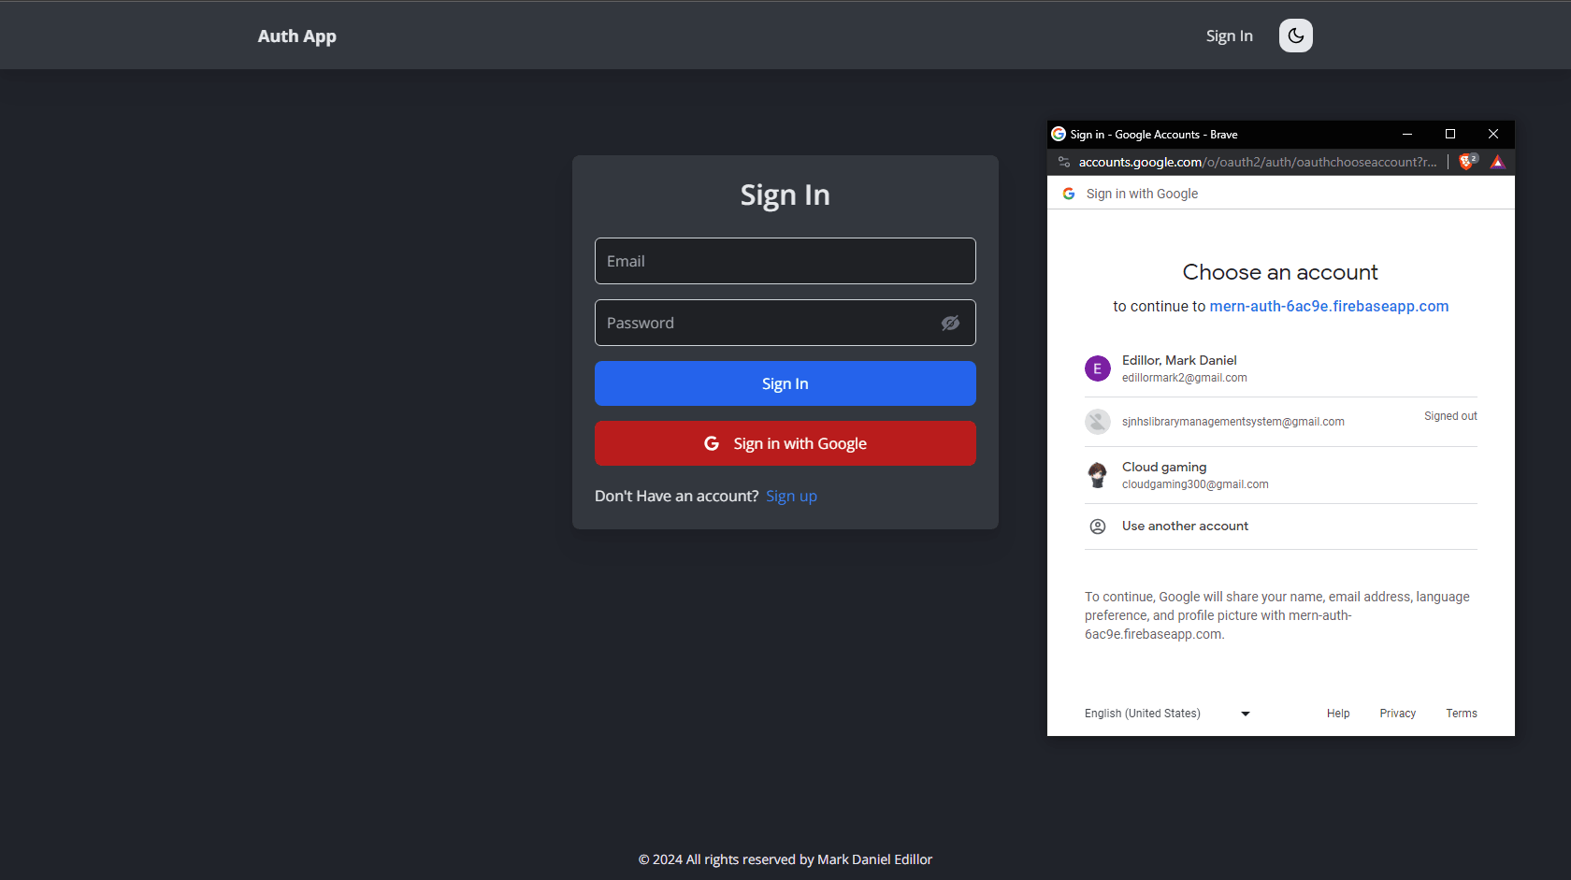Click the footer copyright text

click(x=785, y=859)
